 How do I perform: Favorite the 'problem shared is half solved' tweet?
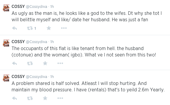pos(45,98)
